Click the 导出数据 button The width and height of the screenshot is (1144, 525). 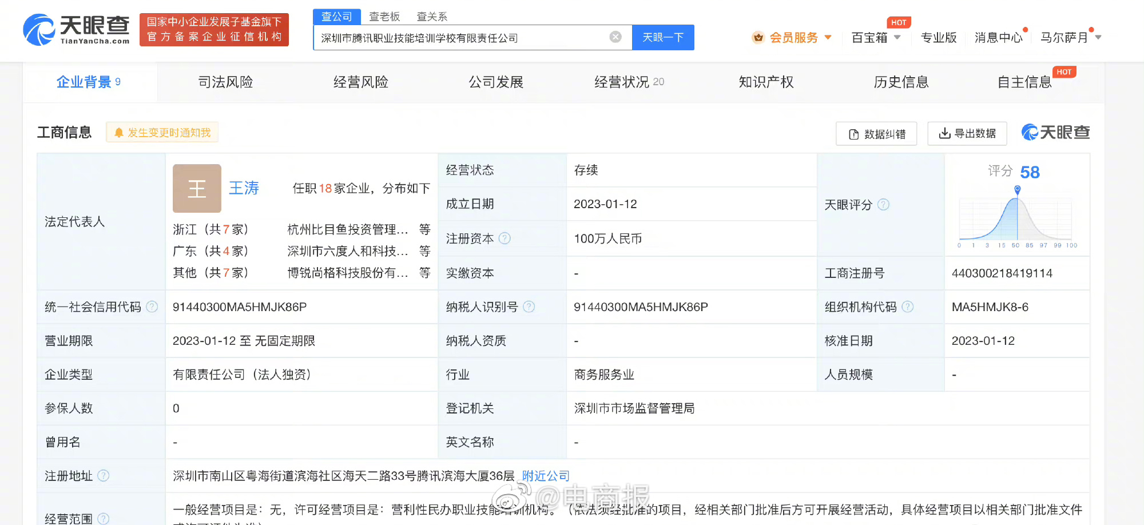(967, 133)
